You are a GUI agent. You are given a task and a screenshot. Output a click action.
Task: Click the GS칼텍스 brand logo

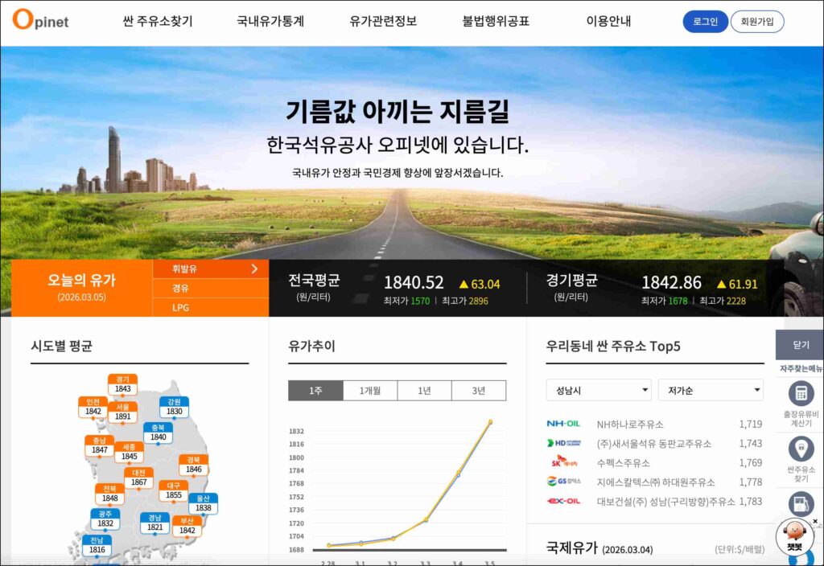click(563, 482)
